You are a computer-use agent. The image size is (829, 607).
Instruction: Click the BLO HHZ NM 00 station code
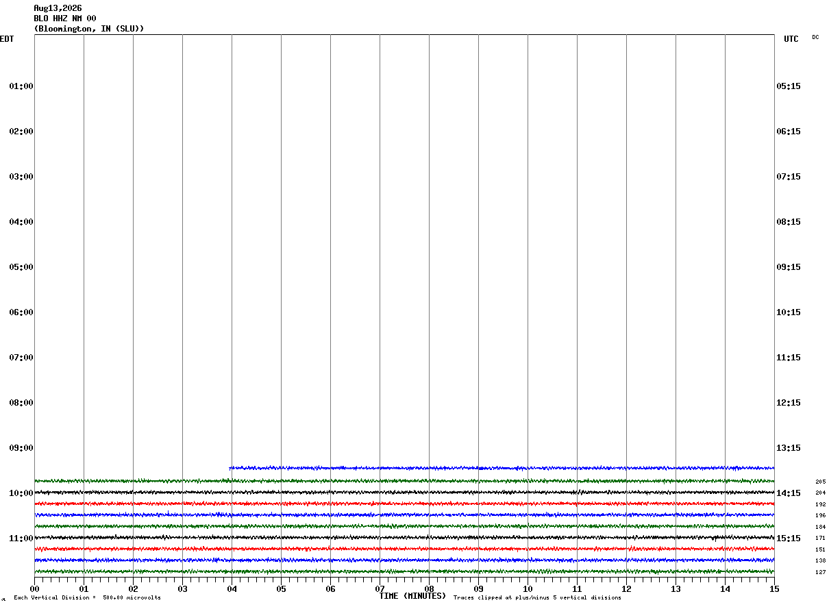pos(65,18)
